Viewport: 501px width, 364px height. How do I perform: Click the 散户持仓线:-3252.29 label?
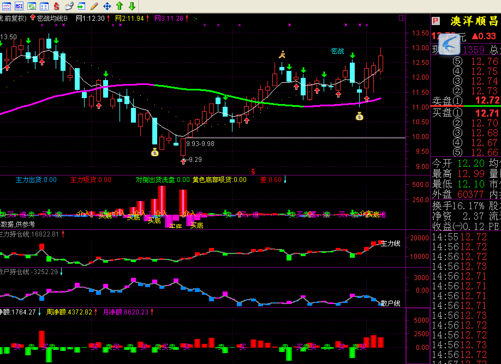click(x=29, y=272)
